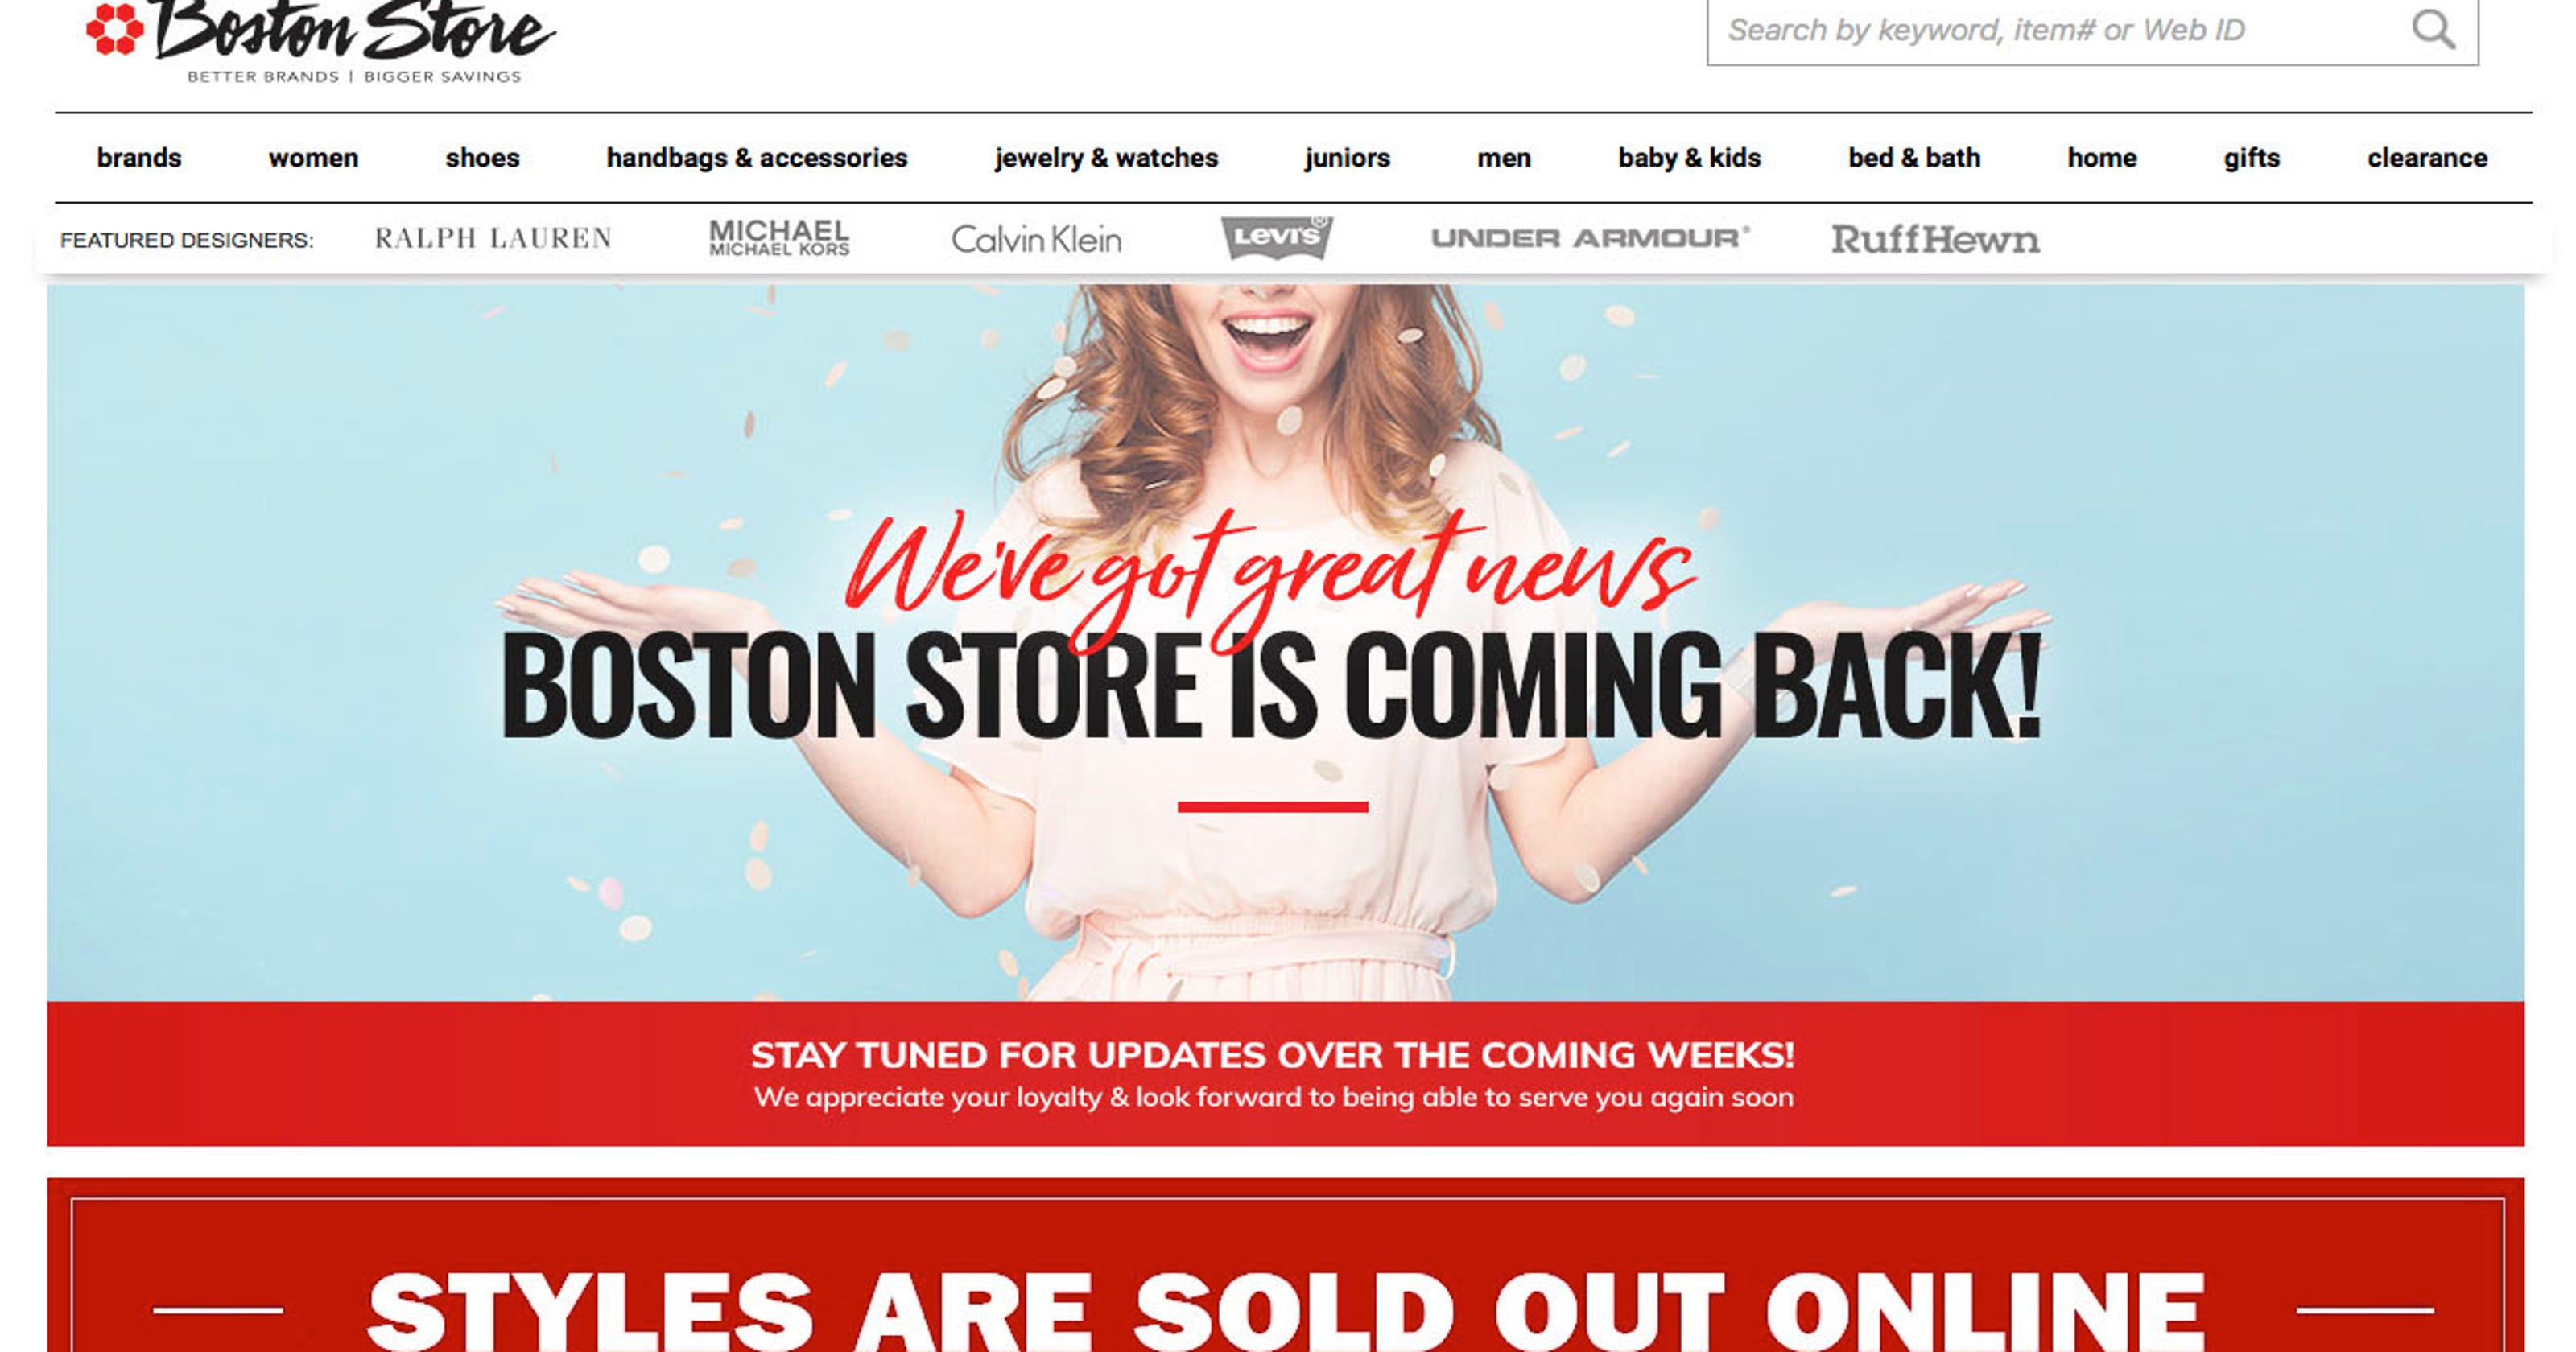Screen dimensions: 2576x1352
Task: Open handbags & accessories menu
Action: pyautogui.click(x=757, y=158)
